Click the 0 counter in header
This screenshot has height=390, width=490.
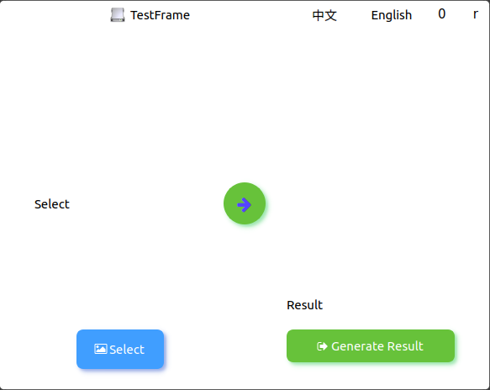(x=441, y=13)
